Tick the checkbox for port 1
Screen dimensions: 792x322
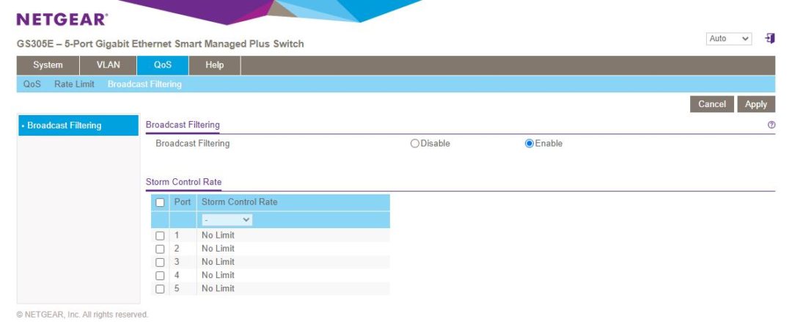tap(160, 236)
